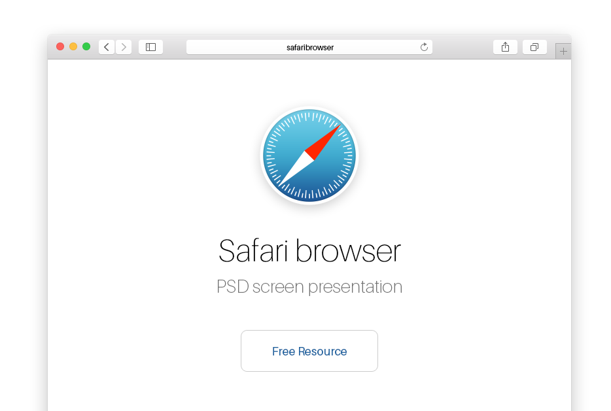The width and height of the screenshot is (611, 411).
Task: Click the Safari compass logo
Action: pos(309,156)
